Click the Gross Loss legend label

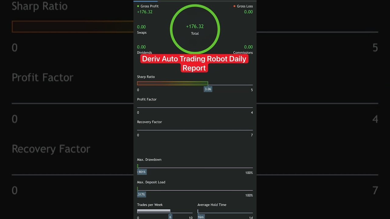click(245, 6)
